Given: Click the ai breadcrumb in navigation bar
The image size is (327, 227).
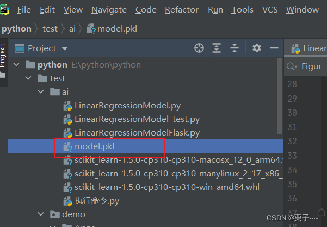Looking at the screenshot, I should pyautogui.click(x=72, y=29).
